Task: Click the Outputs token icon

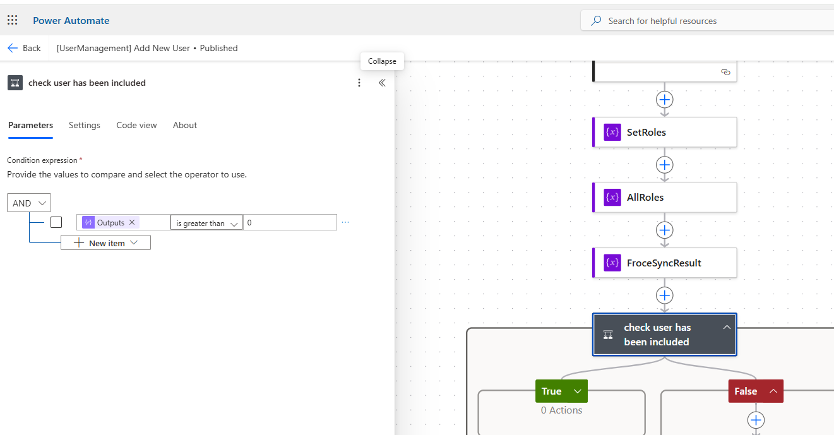Action: click(x=88, y=222)
